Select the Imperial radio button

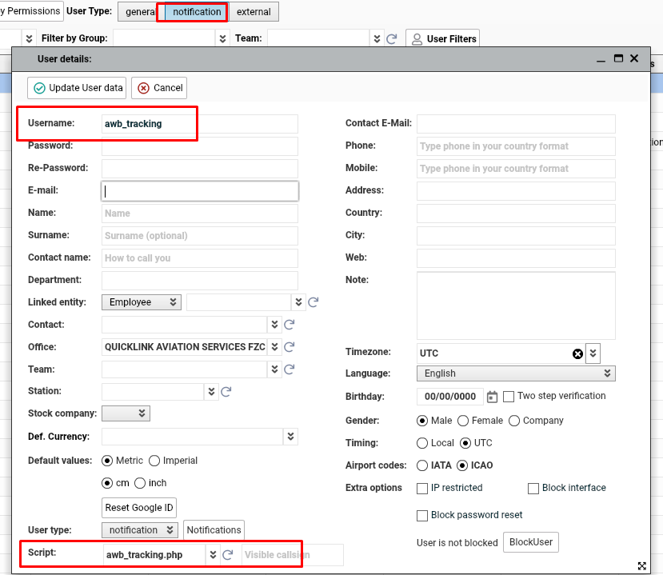154,461
